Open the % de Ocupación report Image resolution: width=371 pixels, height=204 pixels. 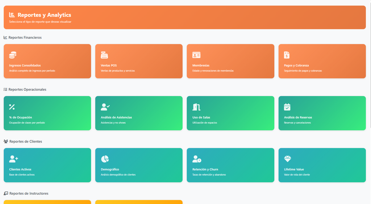click(47, 113)
